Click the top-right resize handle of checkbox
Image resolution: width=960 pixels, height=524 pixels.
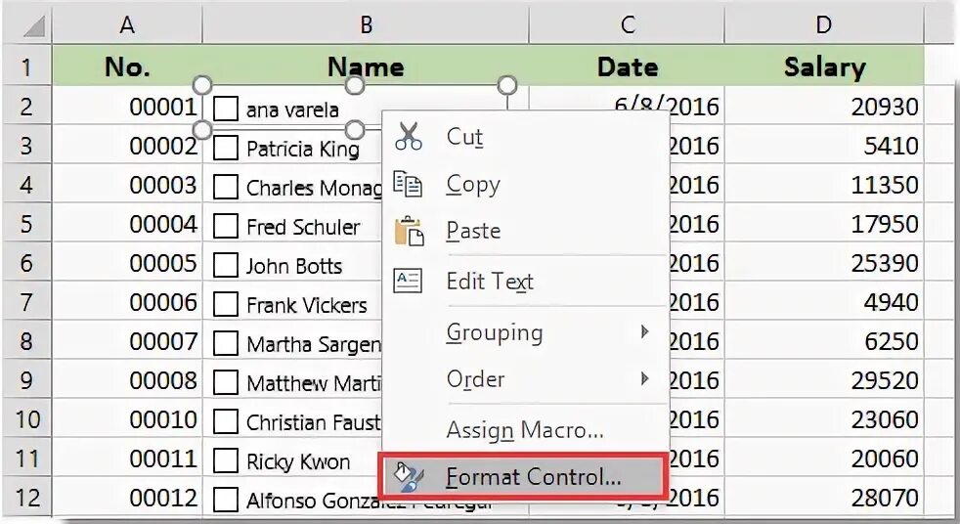507,86
